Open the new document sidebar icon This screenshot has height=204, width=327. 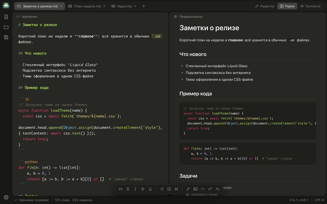[x=6, y=17]
